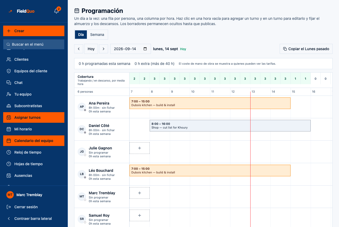Go to next day chevron
The image size is (339, 227).
pyautogui.click(x=104, y=49)
